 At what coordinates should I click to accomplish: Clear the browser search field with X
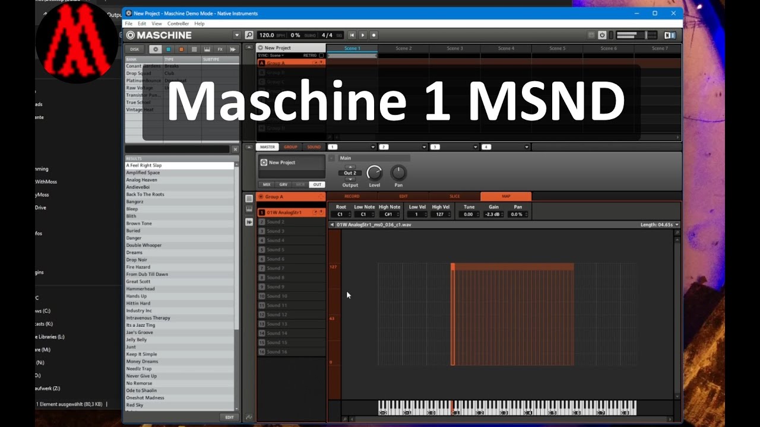pyautogui.click(x=235, y=149)
